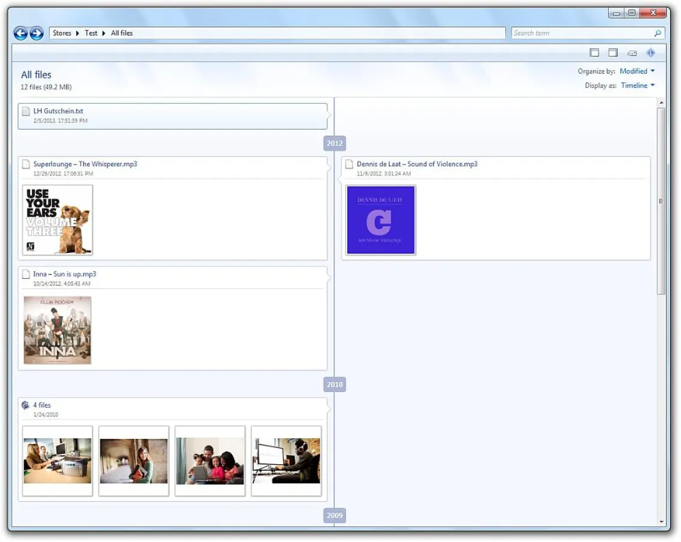Image resolution: width=681 pixels, height=542 pixels.
Task: Go to Test in the breadcrumb path
Action: coord(91,33)
